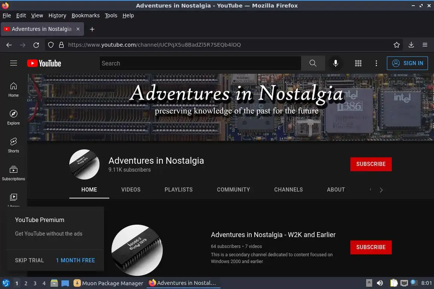The image size is (434, 289).
Task: Open the Edit menu
Action: (x=21, y=15)
